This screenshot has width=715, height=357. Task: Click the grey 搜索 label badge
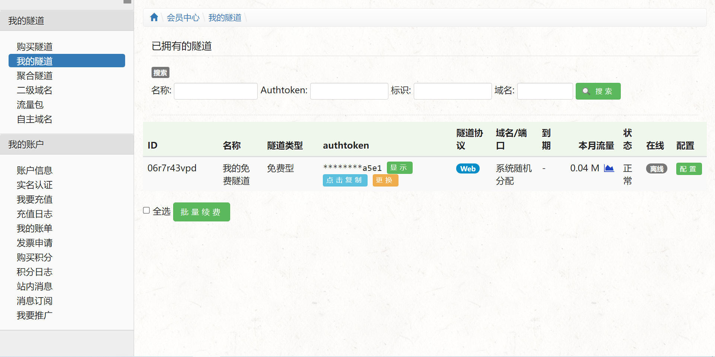coord(161,72)
